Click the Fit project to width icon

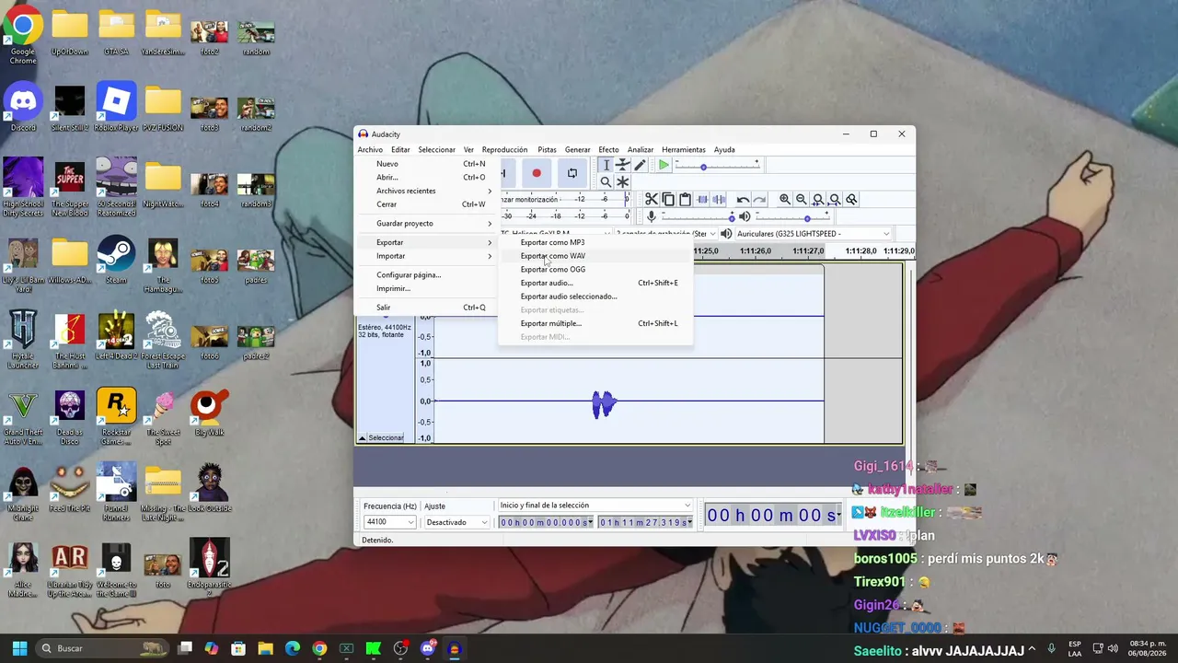click(835, 199)
